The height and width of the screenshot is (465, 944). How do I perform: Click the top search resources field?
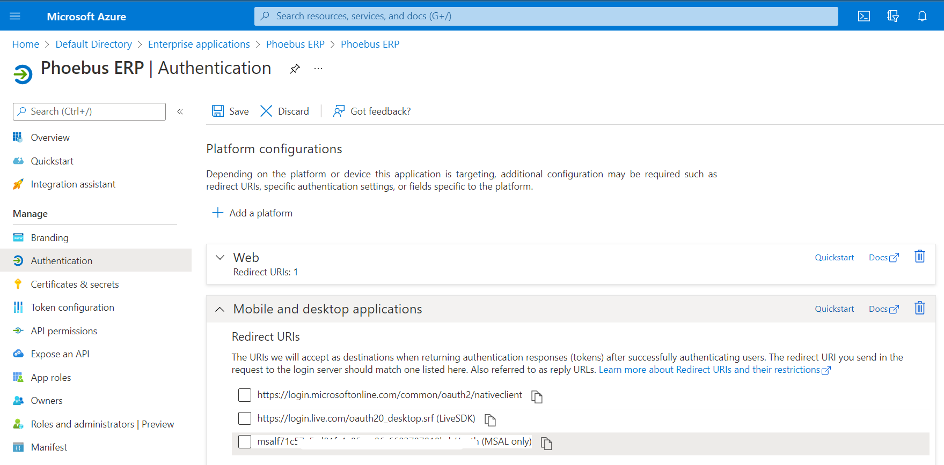(x=546, y=16)
